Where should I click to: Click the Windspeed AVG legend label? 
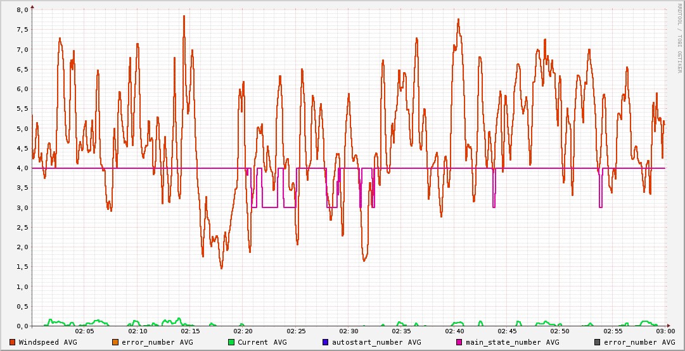click(x=48, y=342)
